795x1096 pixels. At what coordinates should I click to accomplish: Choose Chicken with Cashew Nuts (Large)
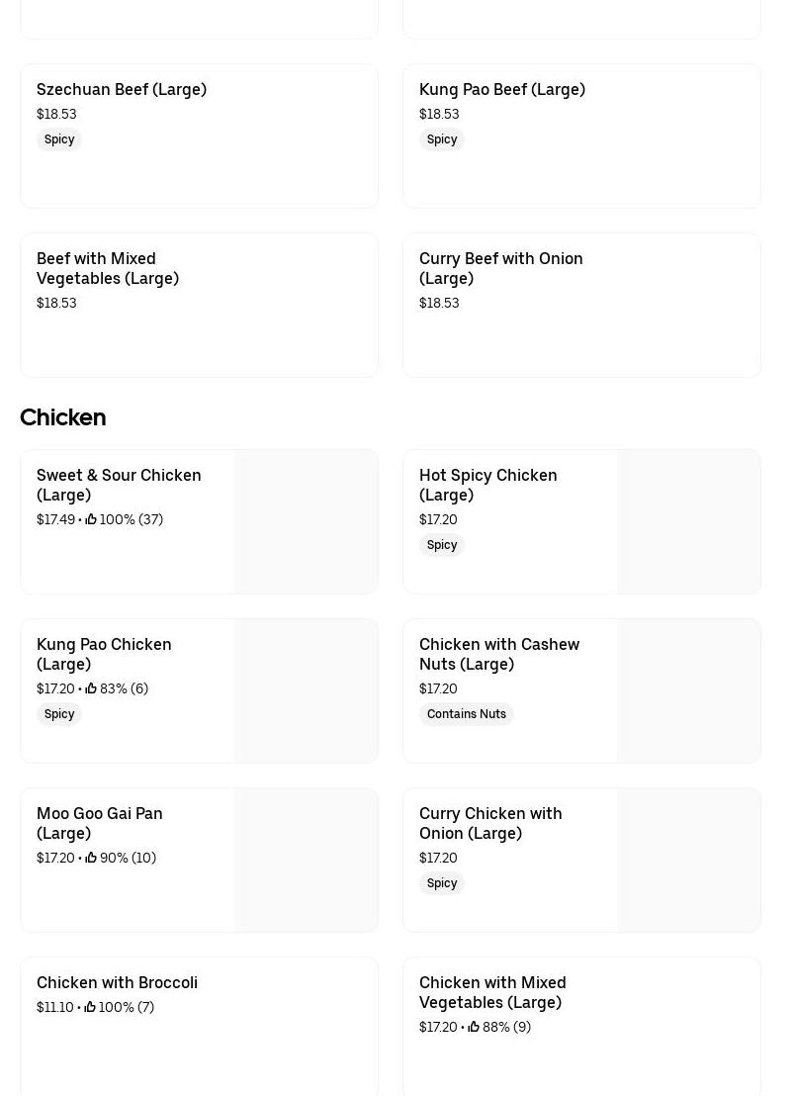(x=498, y=654)
